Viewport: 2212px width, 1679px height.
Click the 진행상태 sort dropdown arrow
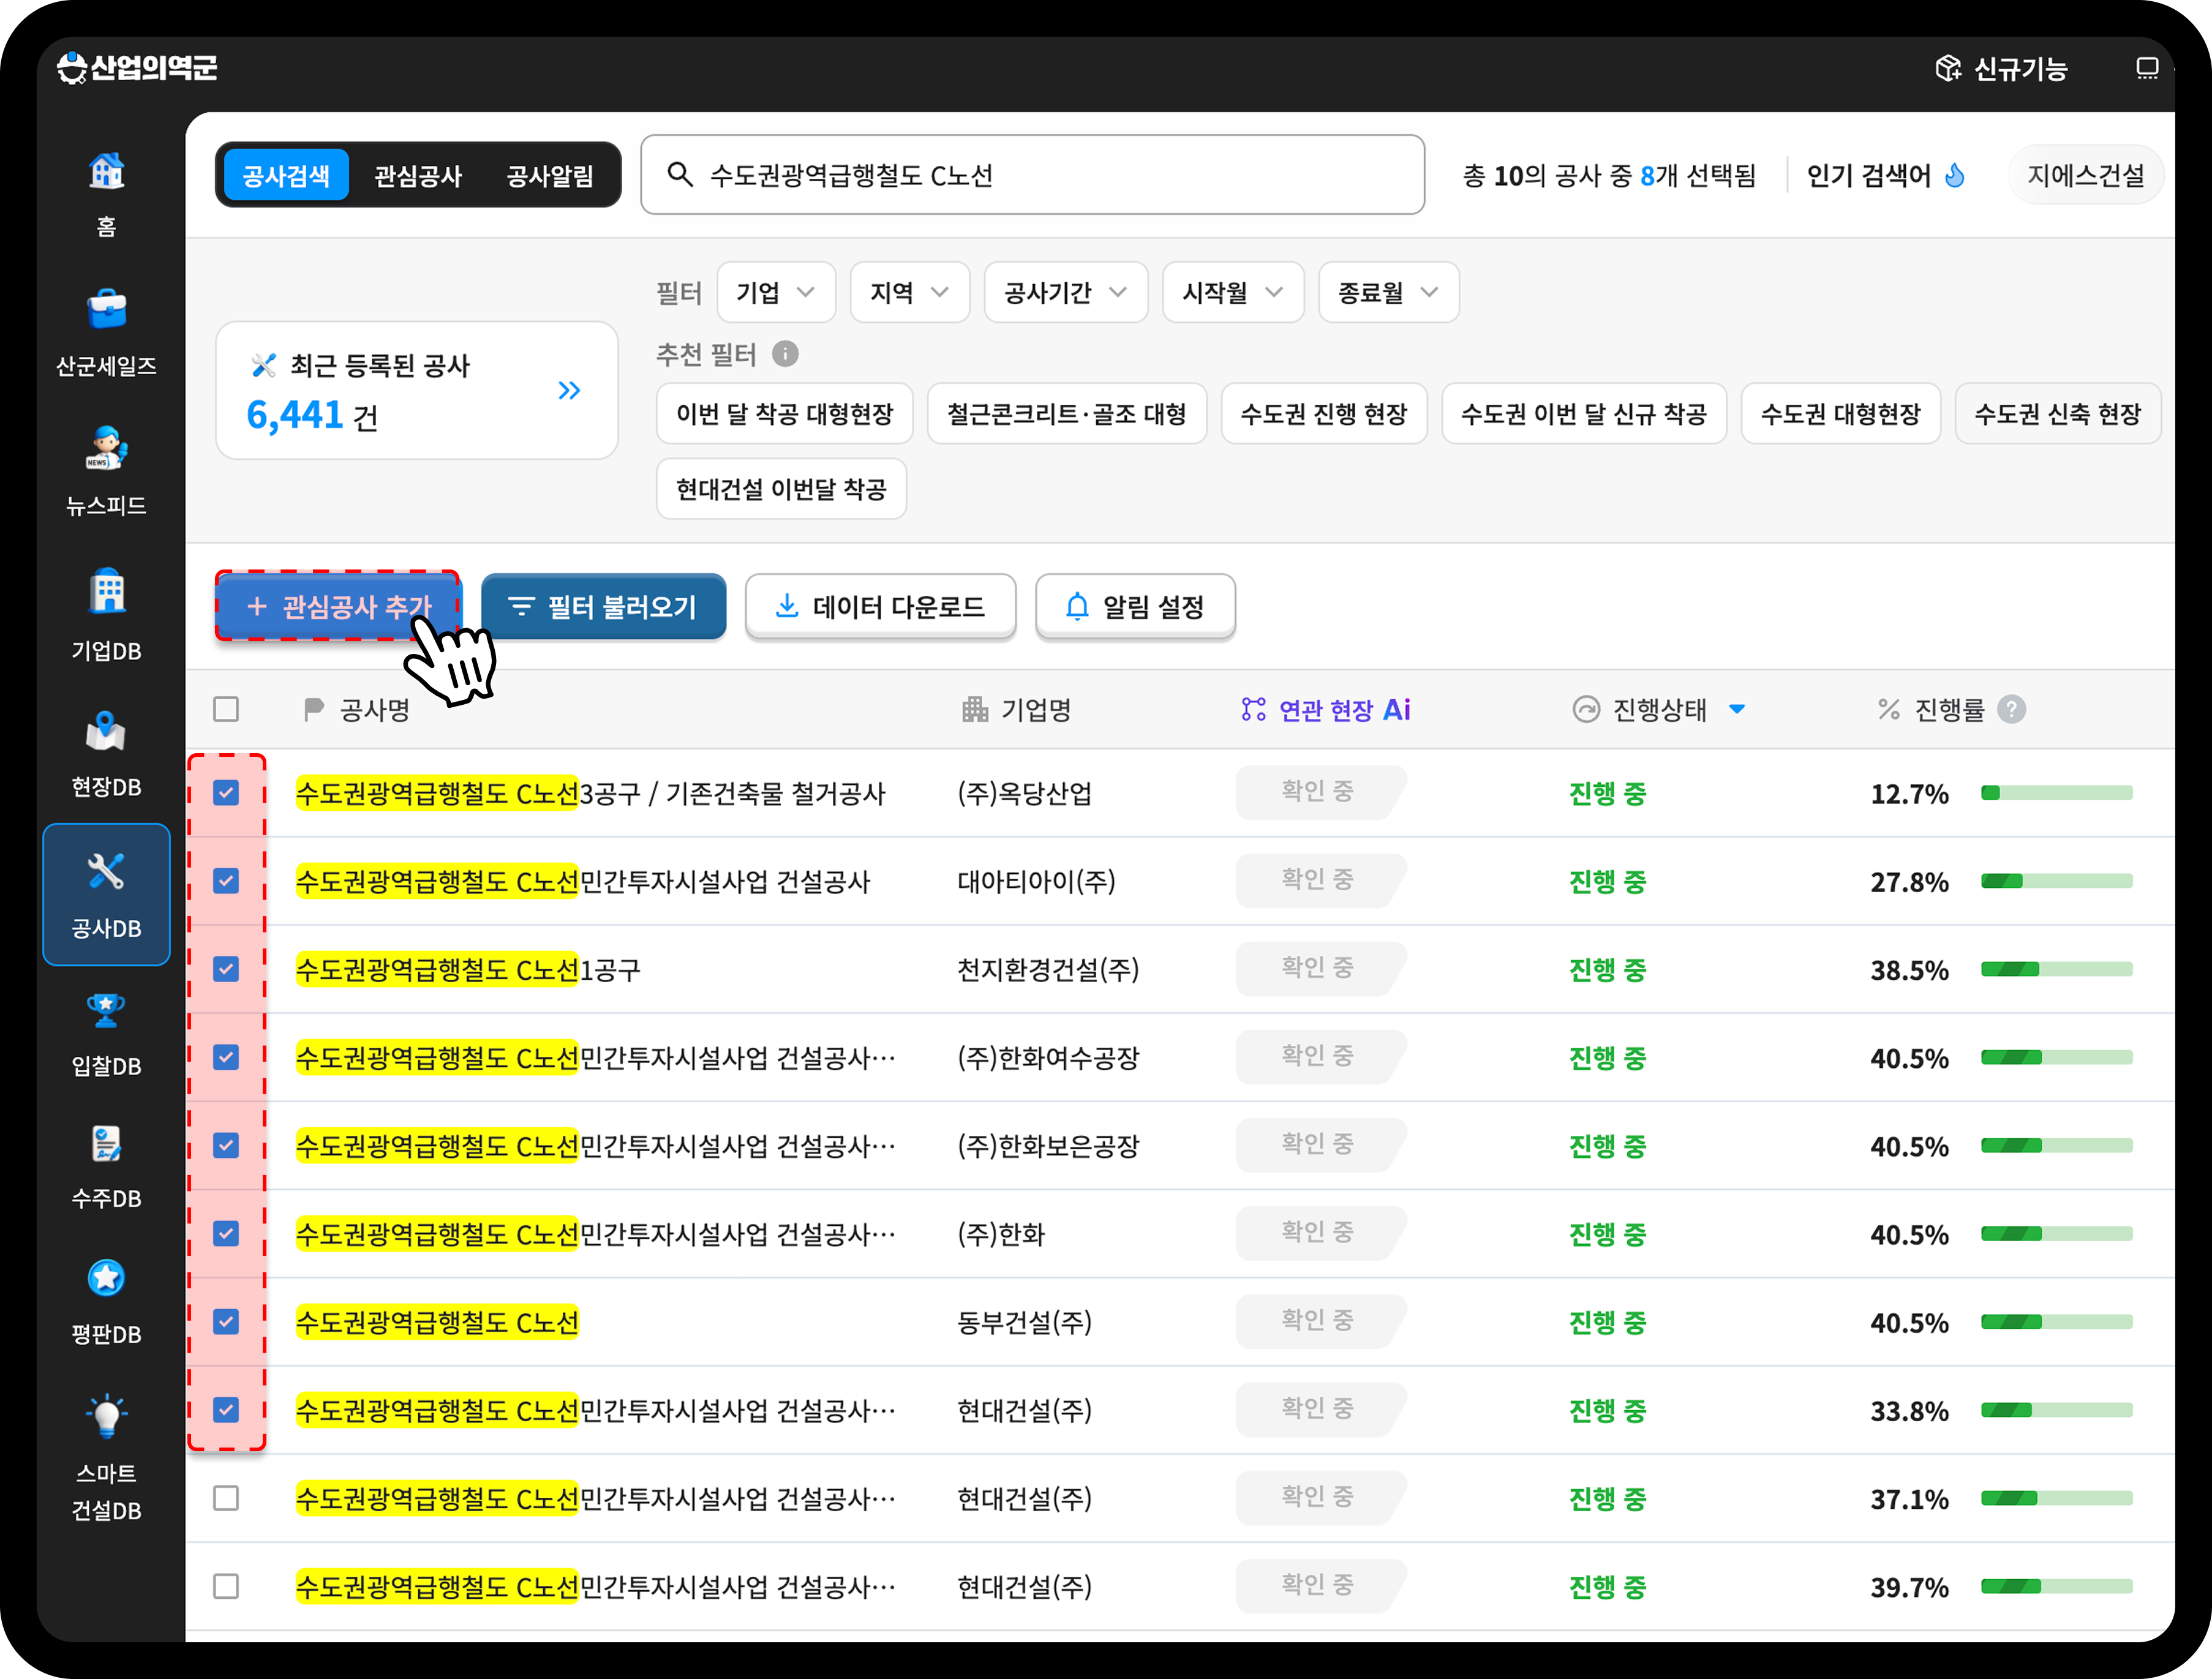pyautogui.click(x=1737, y=709)
